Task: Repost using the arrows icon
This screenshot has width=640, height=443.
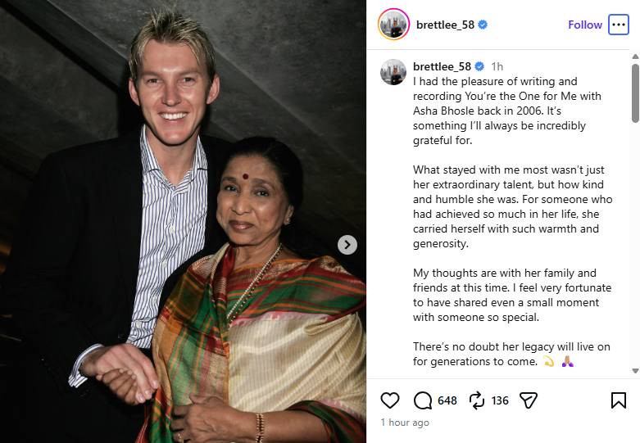Action: click(x=476, y=400)
